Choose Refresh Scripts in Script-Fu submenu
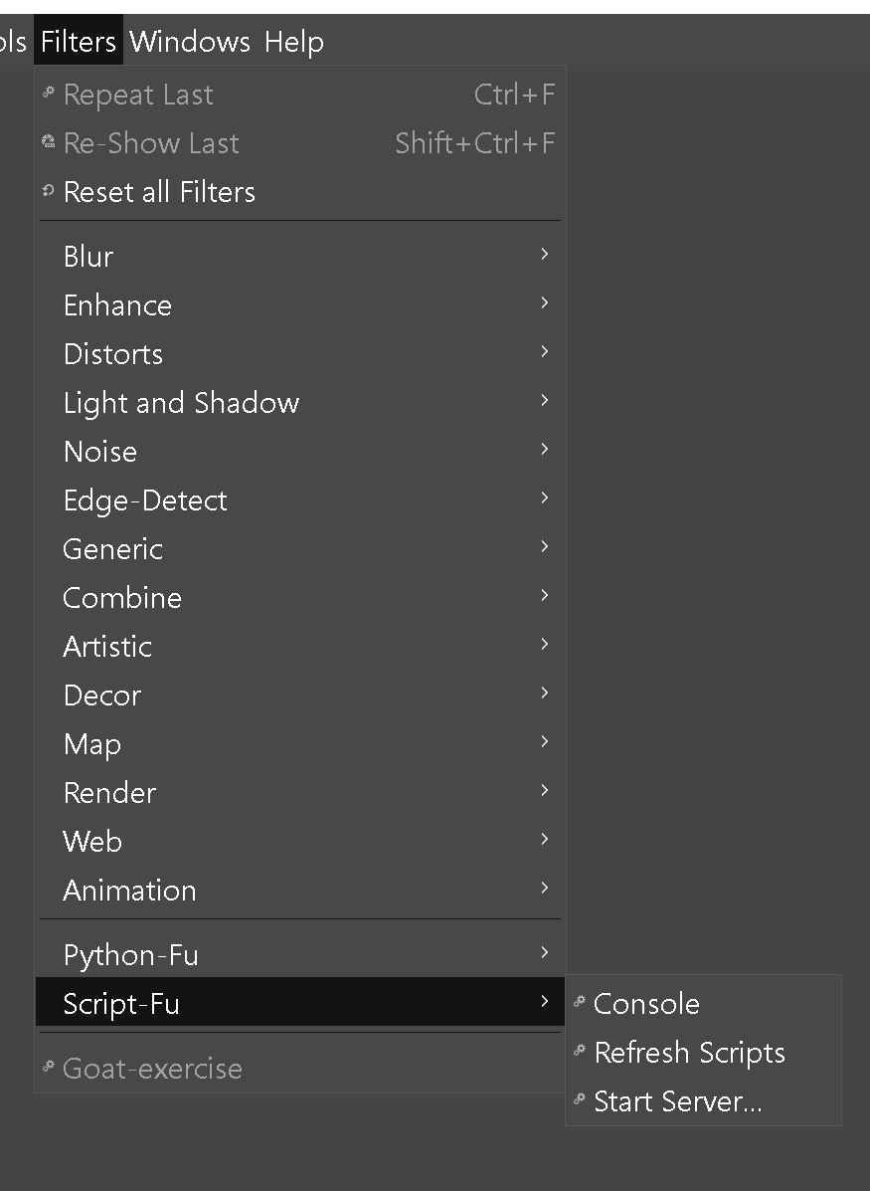870x1191 pixels. coord(689,1053)
